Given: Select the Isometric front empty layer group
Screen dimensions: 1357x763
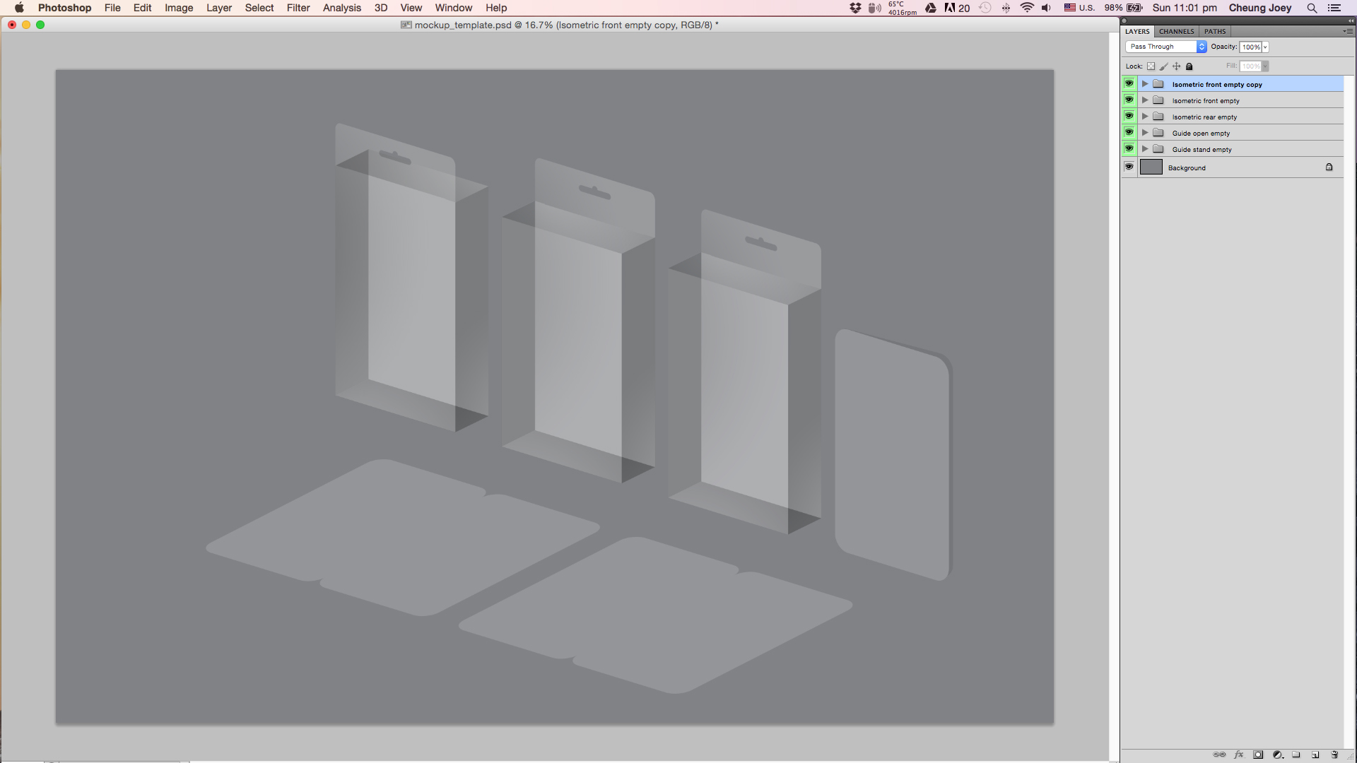Looking at the screenshot, I should (x=1206, y=101).
